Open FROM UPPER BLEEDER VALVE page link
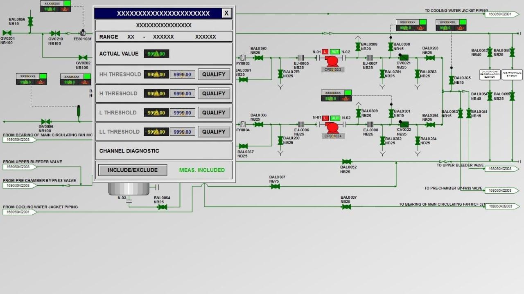Image resolution: width=524 pixels, height=294 pixels. point(18,167)
